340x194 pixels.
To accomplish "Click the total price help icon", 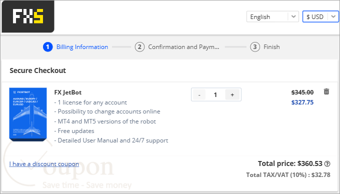I will [327, 164].
